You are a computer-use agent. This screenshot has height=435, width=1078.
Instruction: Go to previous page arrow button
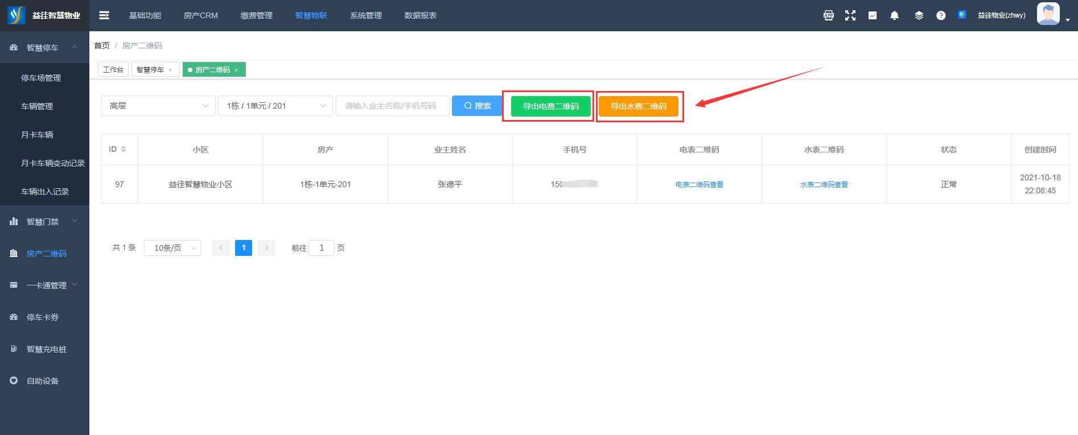click(x=221, y=248)
